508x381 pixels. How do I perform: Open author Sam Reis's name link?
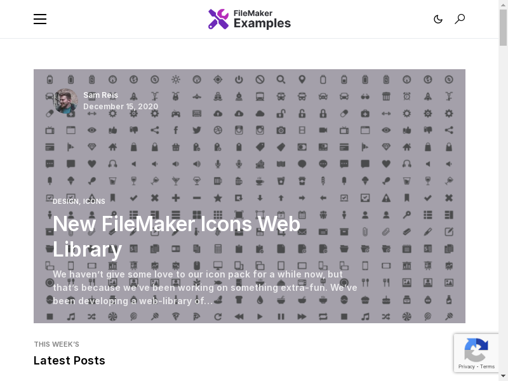pyautogui.click(x=100, y=95)
